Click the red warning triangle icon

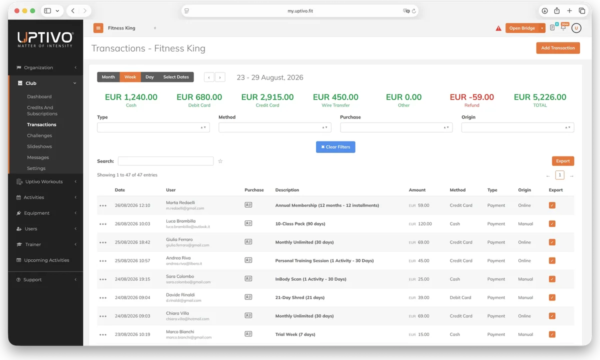pyautogui.click(x=498, y=28)
